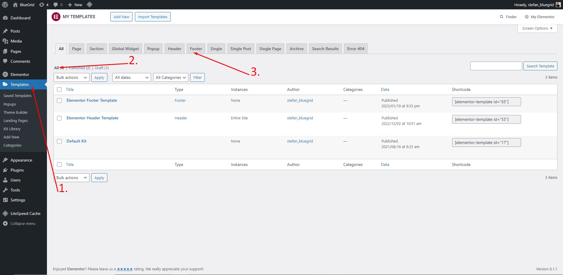Tick the select-all checkbox in table header
Viewport: 563px width, 275px height.
[59, 89]
